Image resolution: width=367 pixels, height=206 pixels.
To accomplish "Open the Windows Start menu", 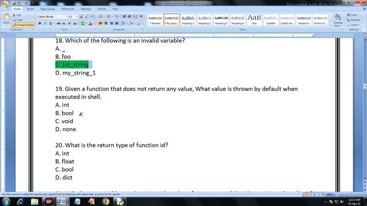I will (x=6, y=201).
